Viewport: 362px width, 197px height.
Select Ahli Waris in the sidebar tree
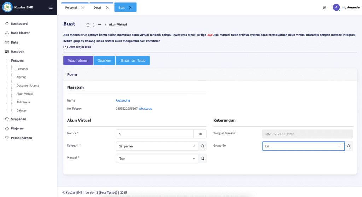point(23,102)
